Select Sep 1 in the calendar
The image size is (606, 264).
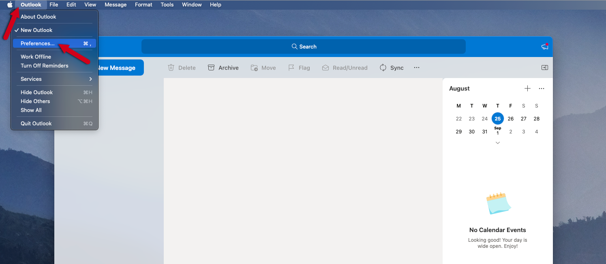click(498, 131)
